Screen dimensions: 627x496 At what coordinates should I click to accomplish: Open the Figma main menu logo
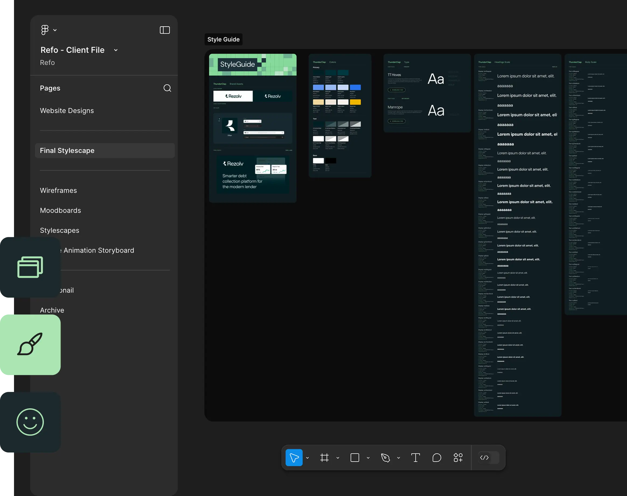click(45, 30)
